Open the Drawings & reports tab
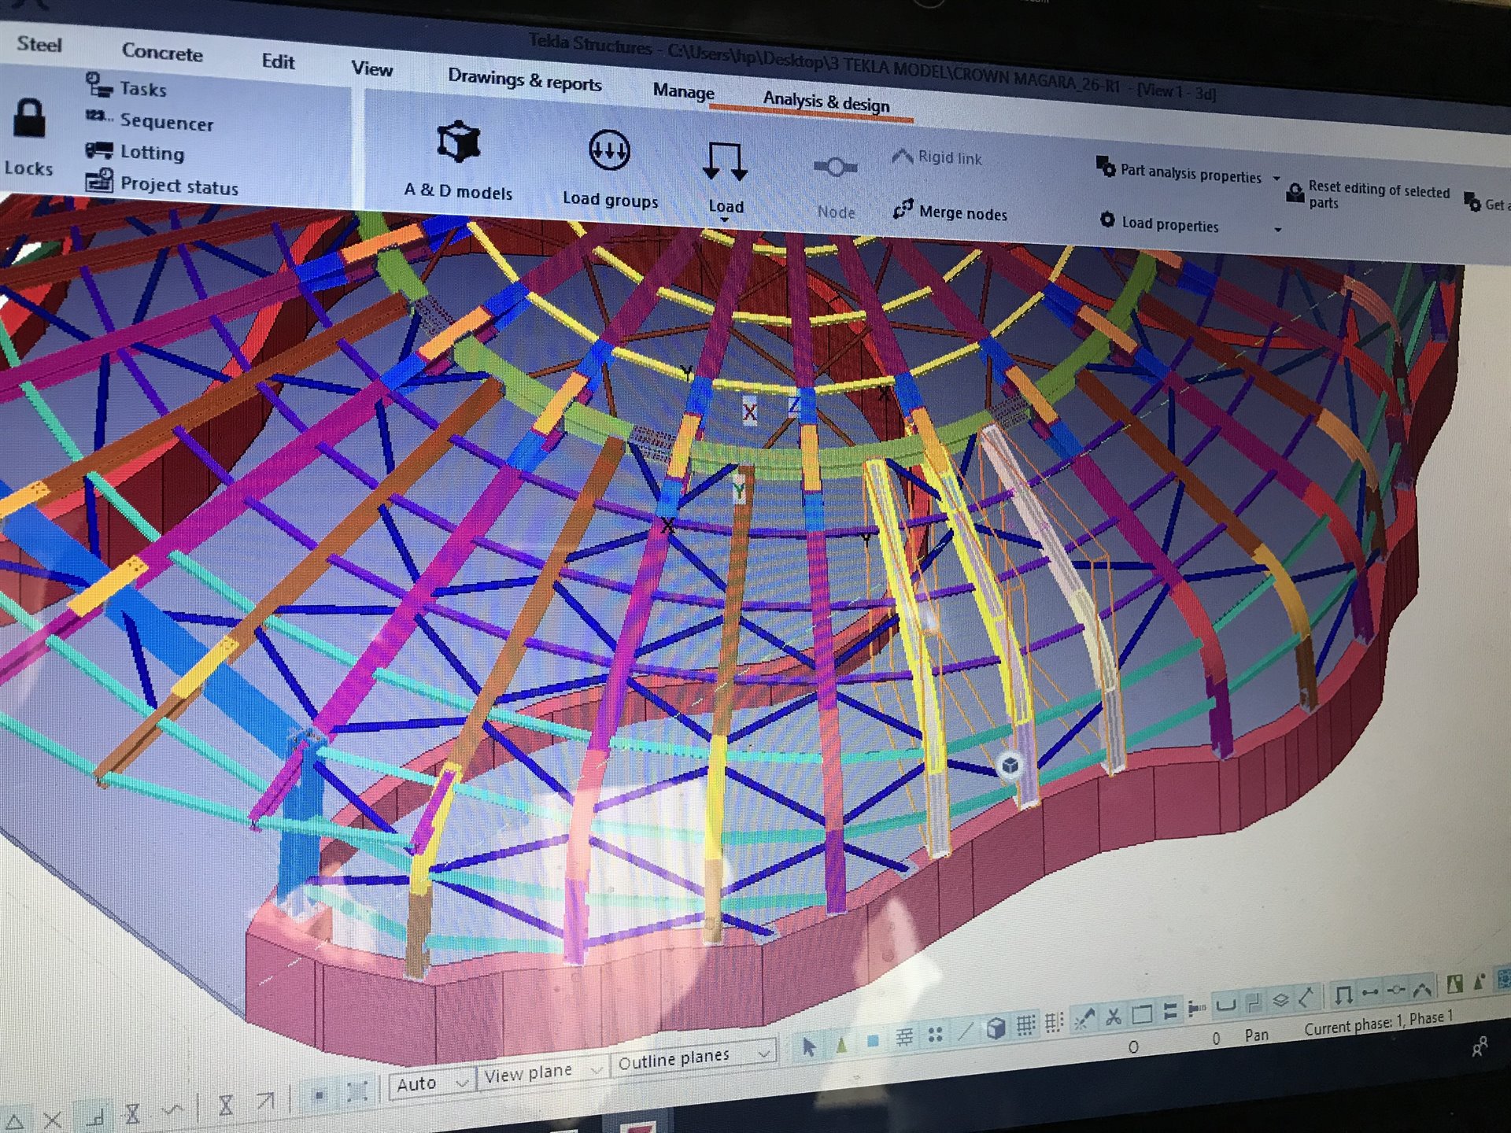 coord(524,79)
